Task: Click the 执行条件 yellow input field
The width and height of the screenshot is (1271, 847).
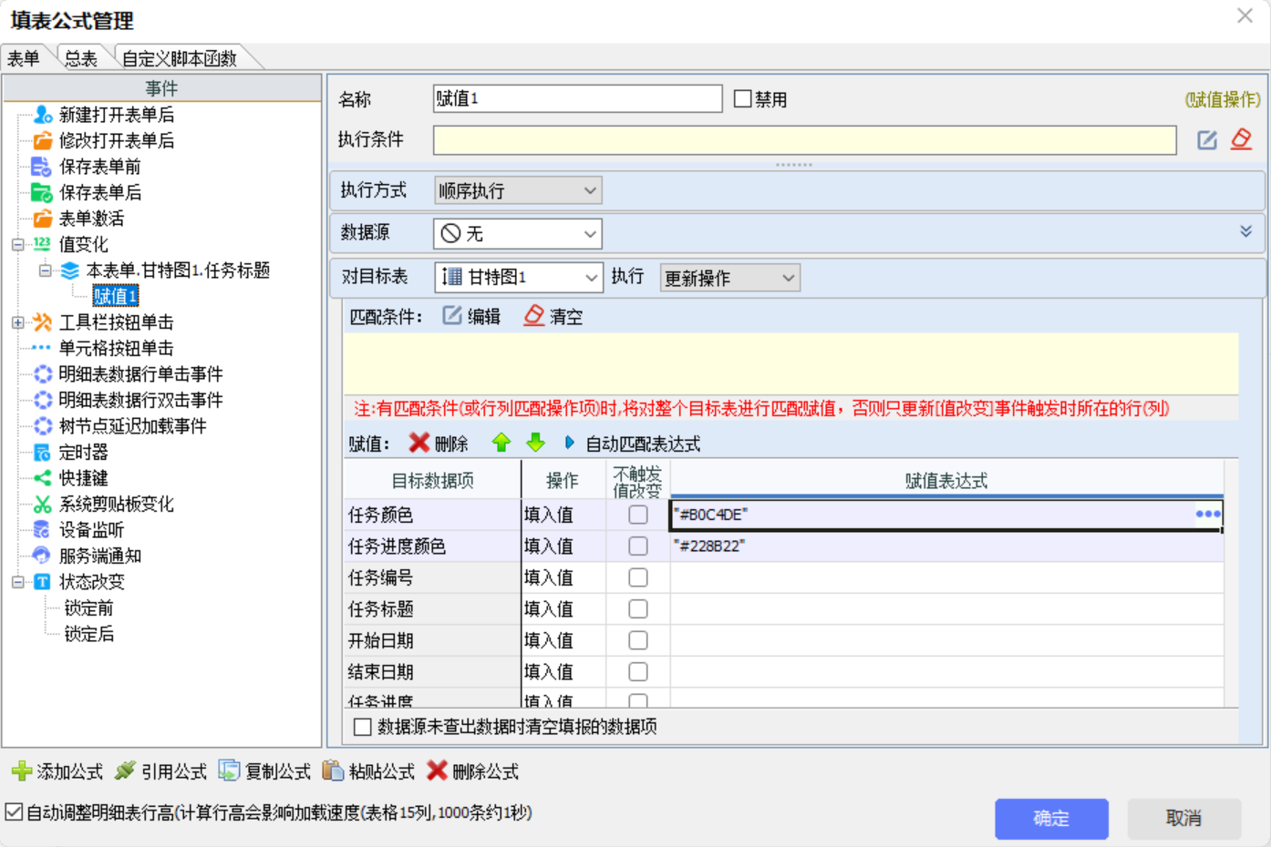Action: point(805,139)
